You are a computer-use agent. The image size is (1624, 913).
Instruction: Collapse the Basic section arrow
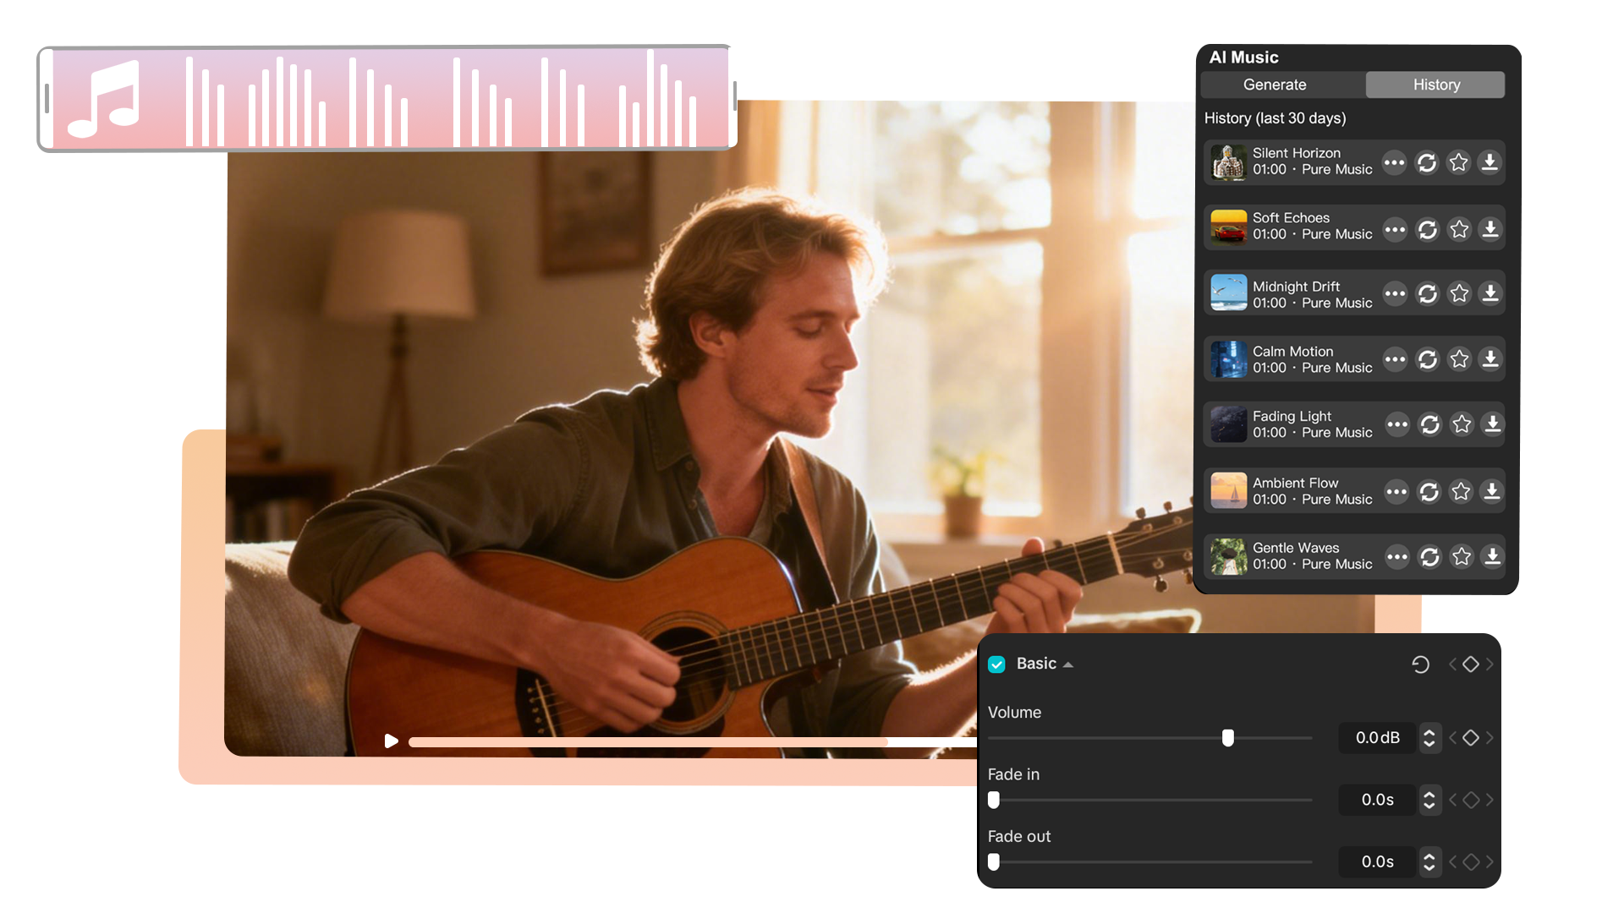point(1068,665)
